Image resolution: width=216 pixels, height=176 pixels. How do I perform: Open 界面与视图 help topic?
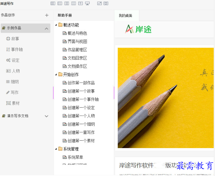point(77,41)
